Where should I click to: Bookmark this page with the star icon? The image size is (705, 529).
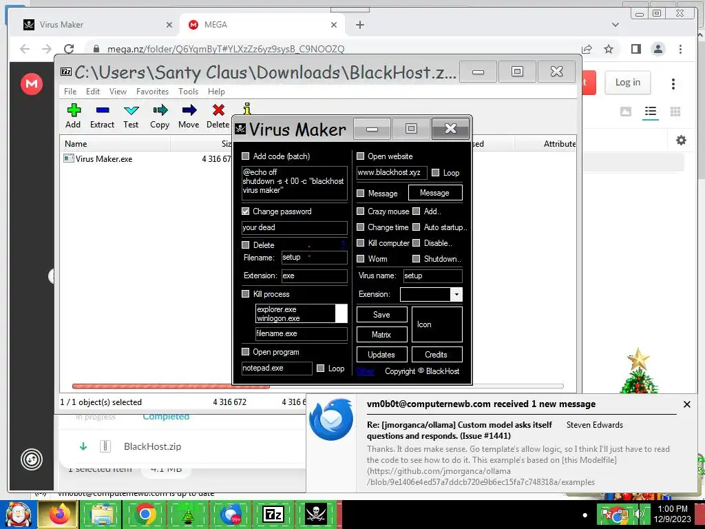click(609, 49)
